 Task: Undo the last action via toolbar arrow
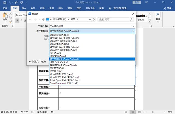tap(10, 2)
